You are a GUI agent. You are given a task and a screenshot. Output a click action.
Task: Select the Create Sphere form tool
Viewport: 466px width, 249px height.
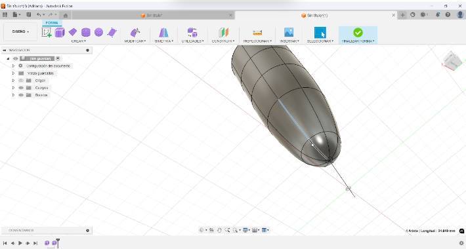coord(98,32)
